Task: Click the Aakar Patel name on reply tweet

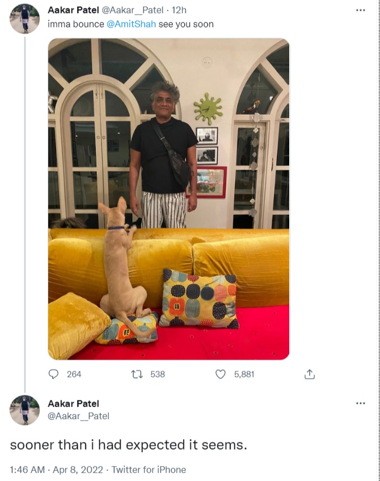Action: coord(73,404)
